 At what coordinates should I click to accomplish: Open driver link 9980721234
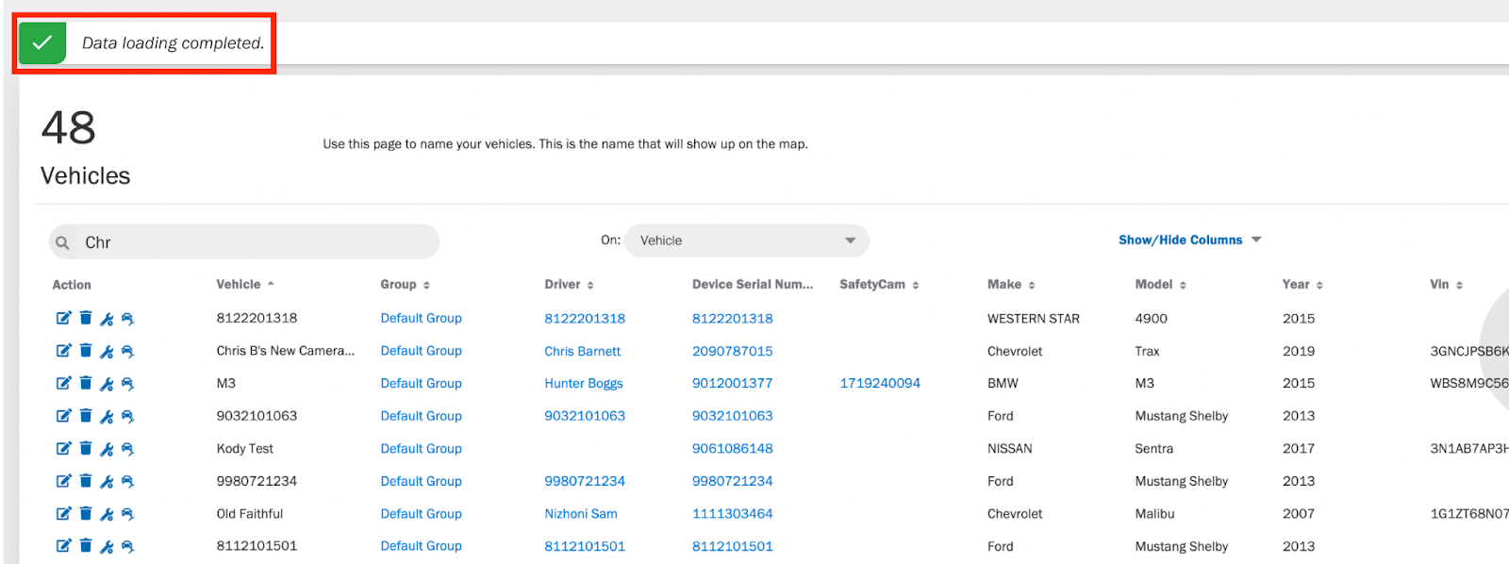click(x=584, y=481)
